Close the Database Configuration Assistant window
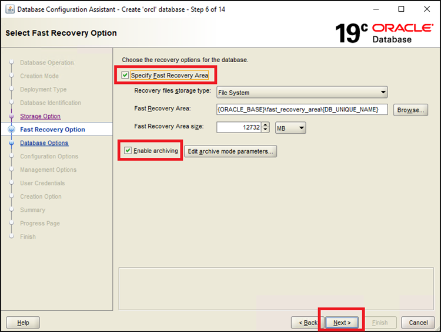This screenshot has height=332, width=441. [427, 9]
